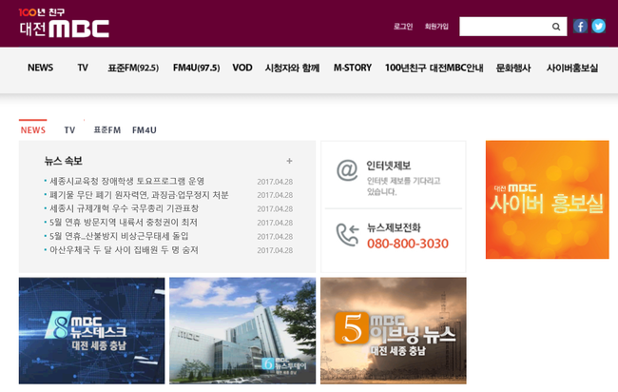Open the 회원가입 link
This screenshot has width=618, height=392.
click(x=436, y=27)
